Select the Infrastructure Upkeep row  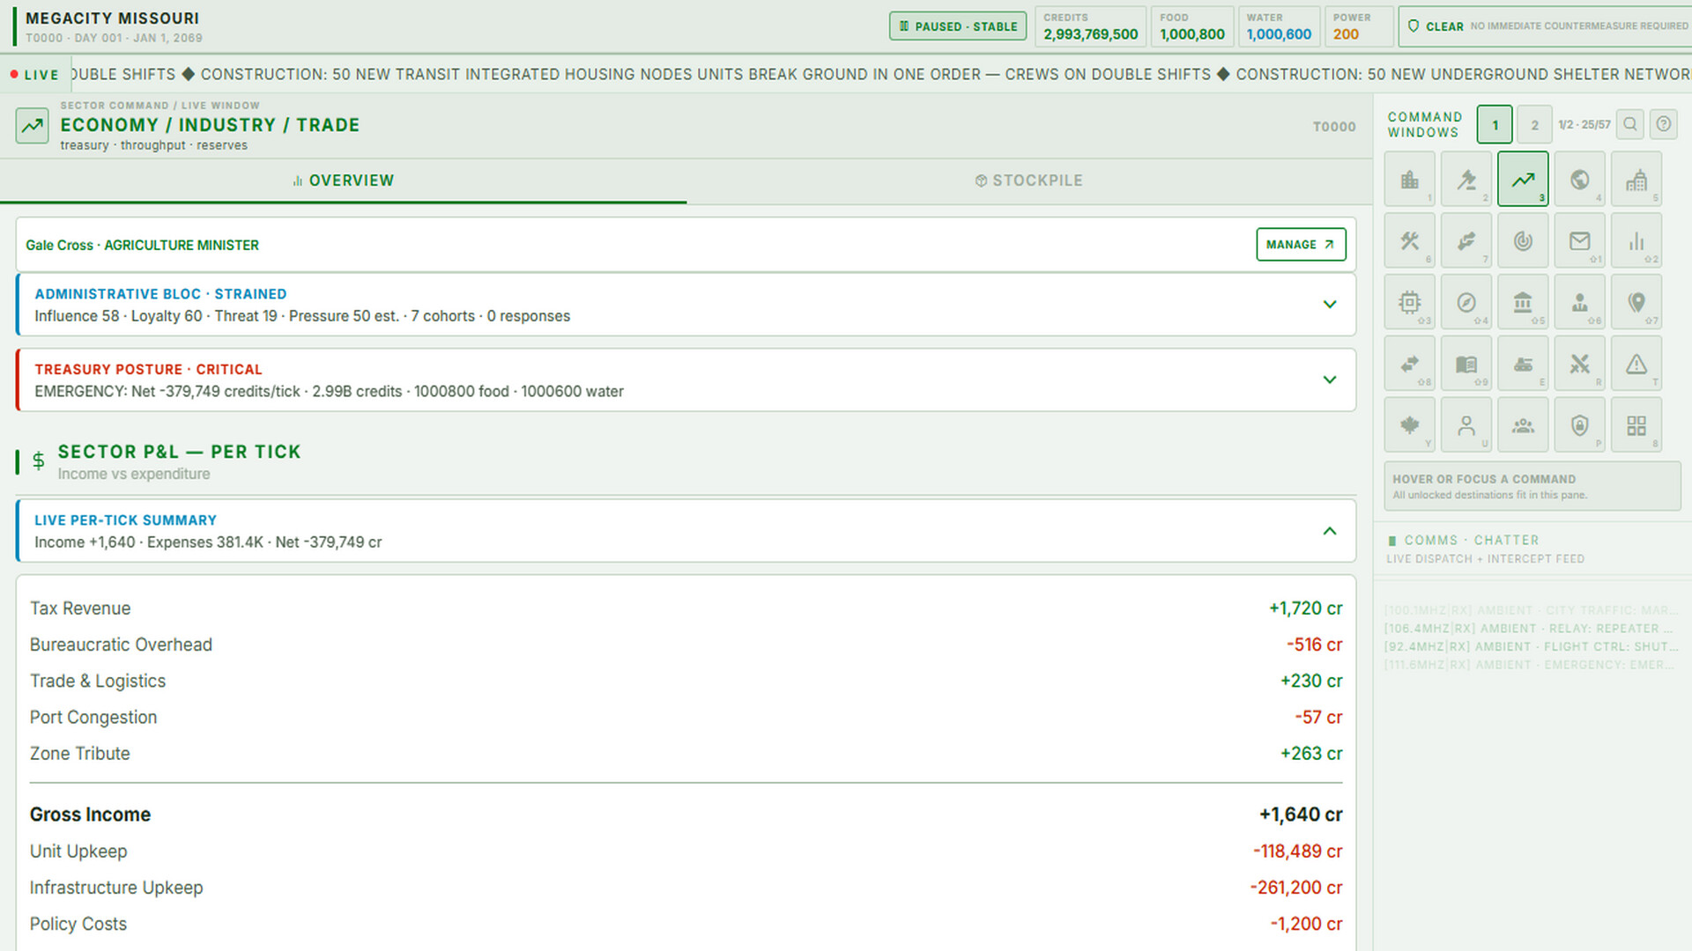(686, 888)
